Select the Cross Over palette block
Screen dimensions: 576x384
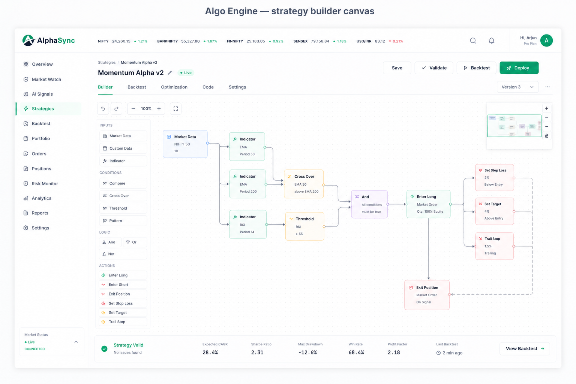tap(123, 196)
